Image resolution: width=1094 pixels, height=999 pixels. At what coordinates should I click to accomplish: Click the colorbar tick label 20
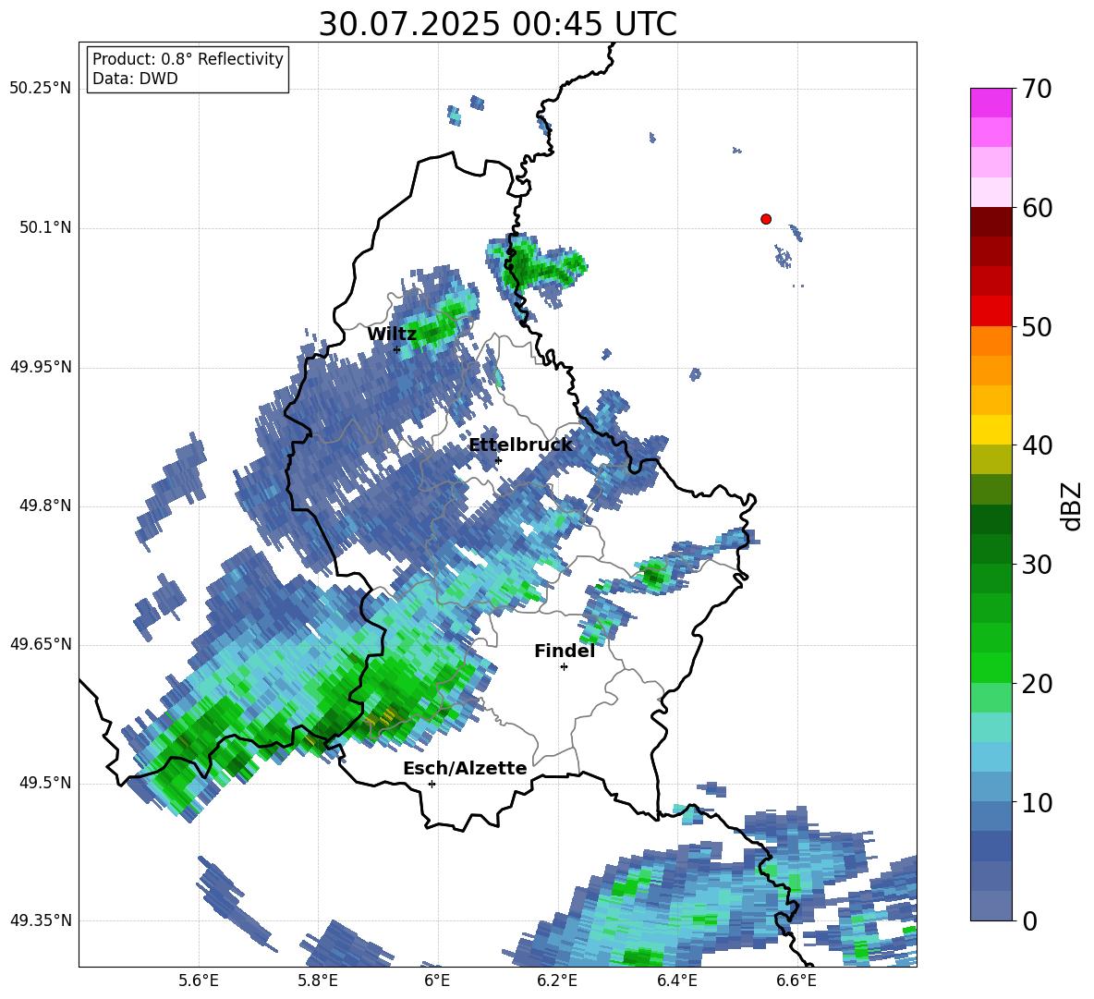pos(1037,684)
